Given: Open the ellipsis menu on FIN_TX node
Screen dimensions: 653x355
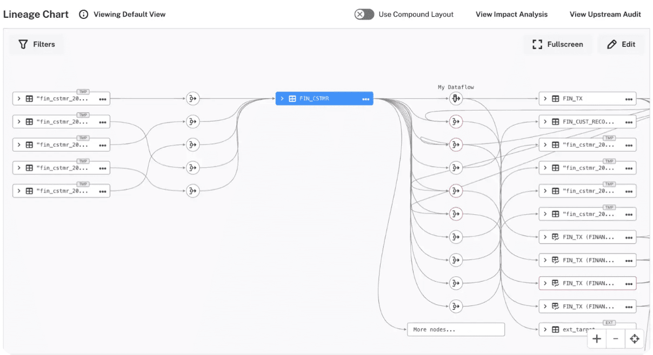Looking at the screenshot, I should pos(630,98).
